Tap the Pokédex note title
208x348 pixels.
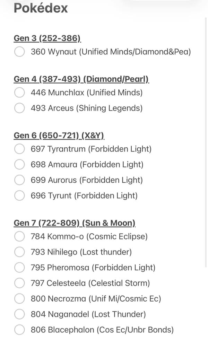41,8
